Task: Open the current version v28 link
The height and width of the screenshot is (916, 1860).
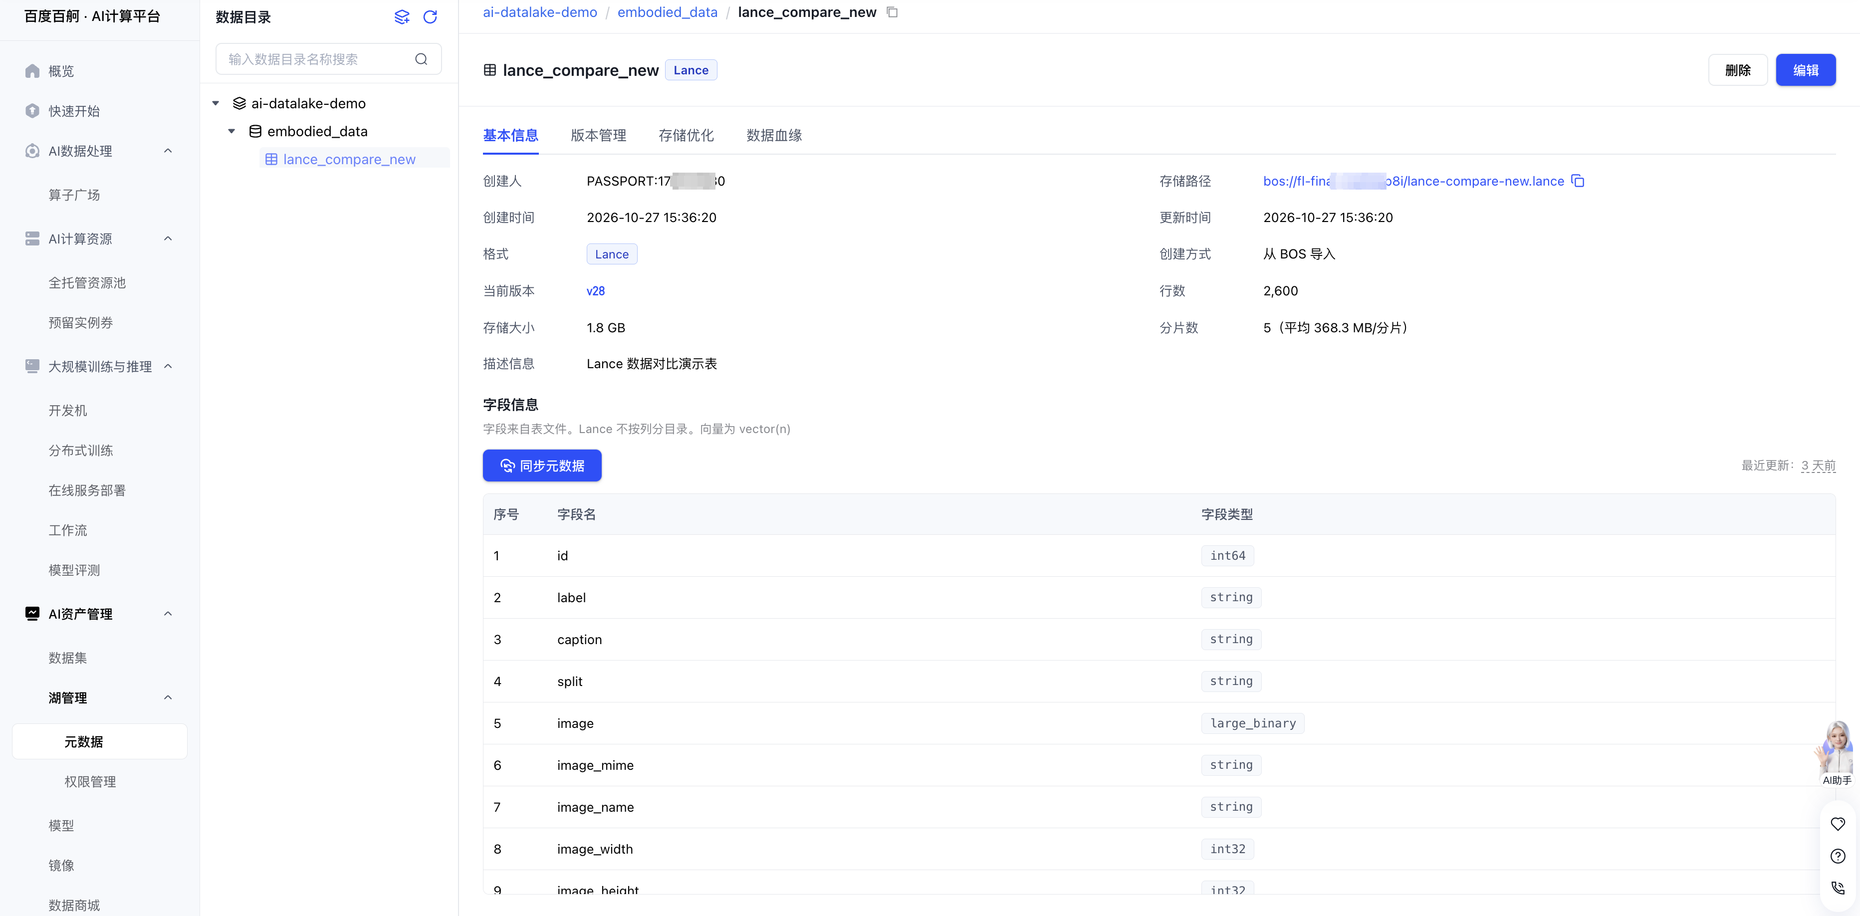Action: [x=596, y=291]
